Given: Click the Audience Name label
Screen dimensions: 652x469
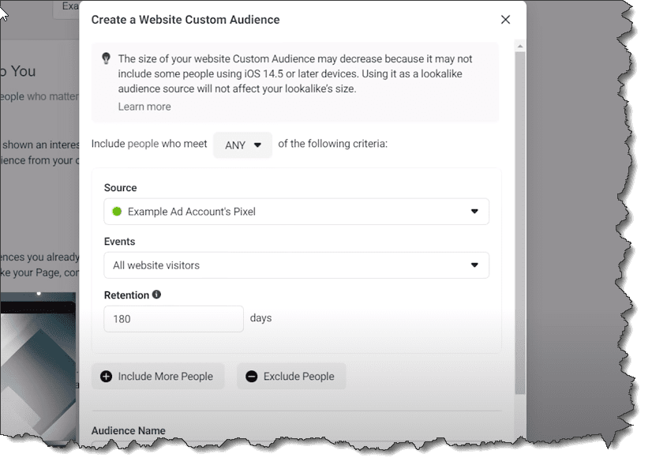Looking at the screenshot, I should click(x=128, y=431).
